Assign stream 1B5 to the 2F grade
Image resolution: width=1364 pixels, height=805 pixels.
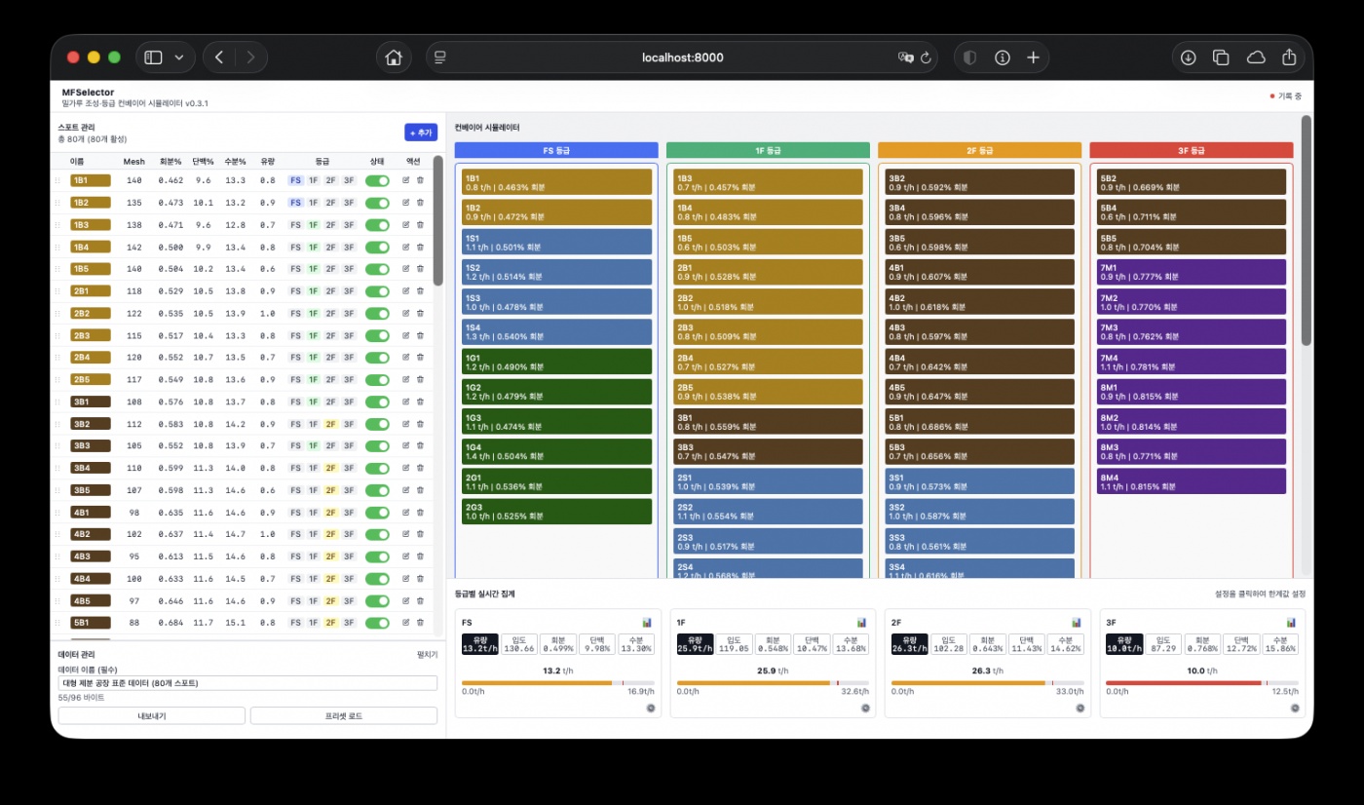click(330, 269)
